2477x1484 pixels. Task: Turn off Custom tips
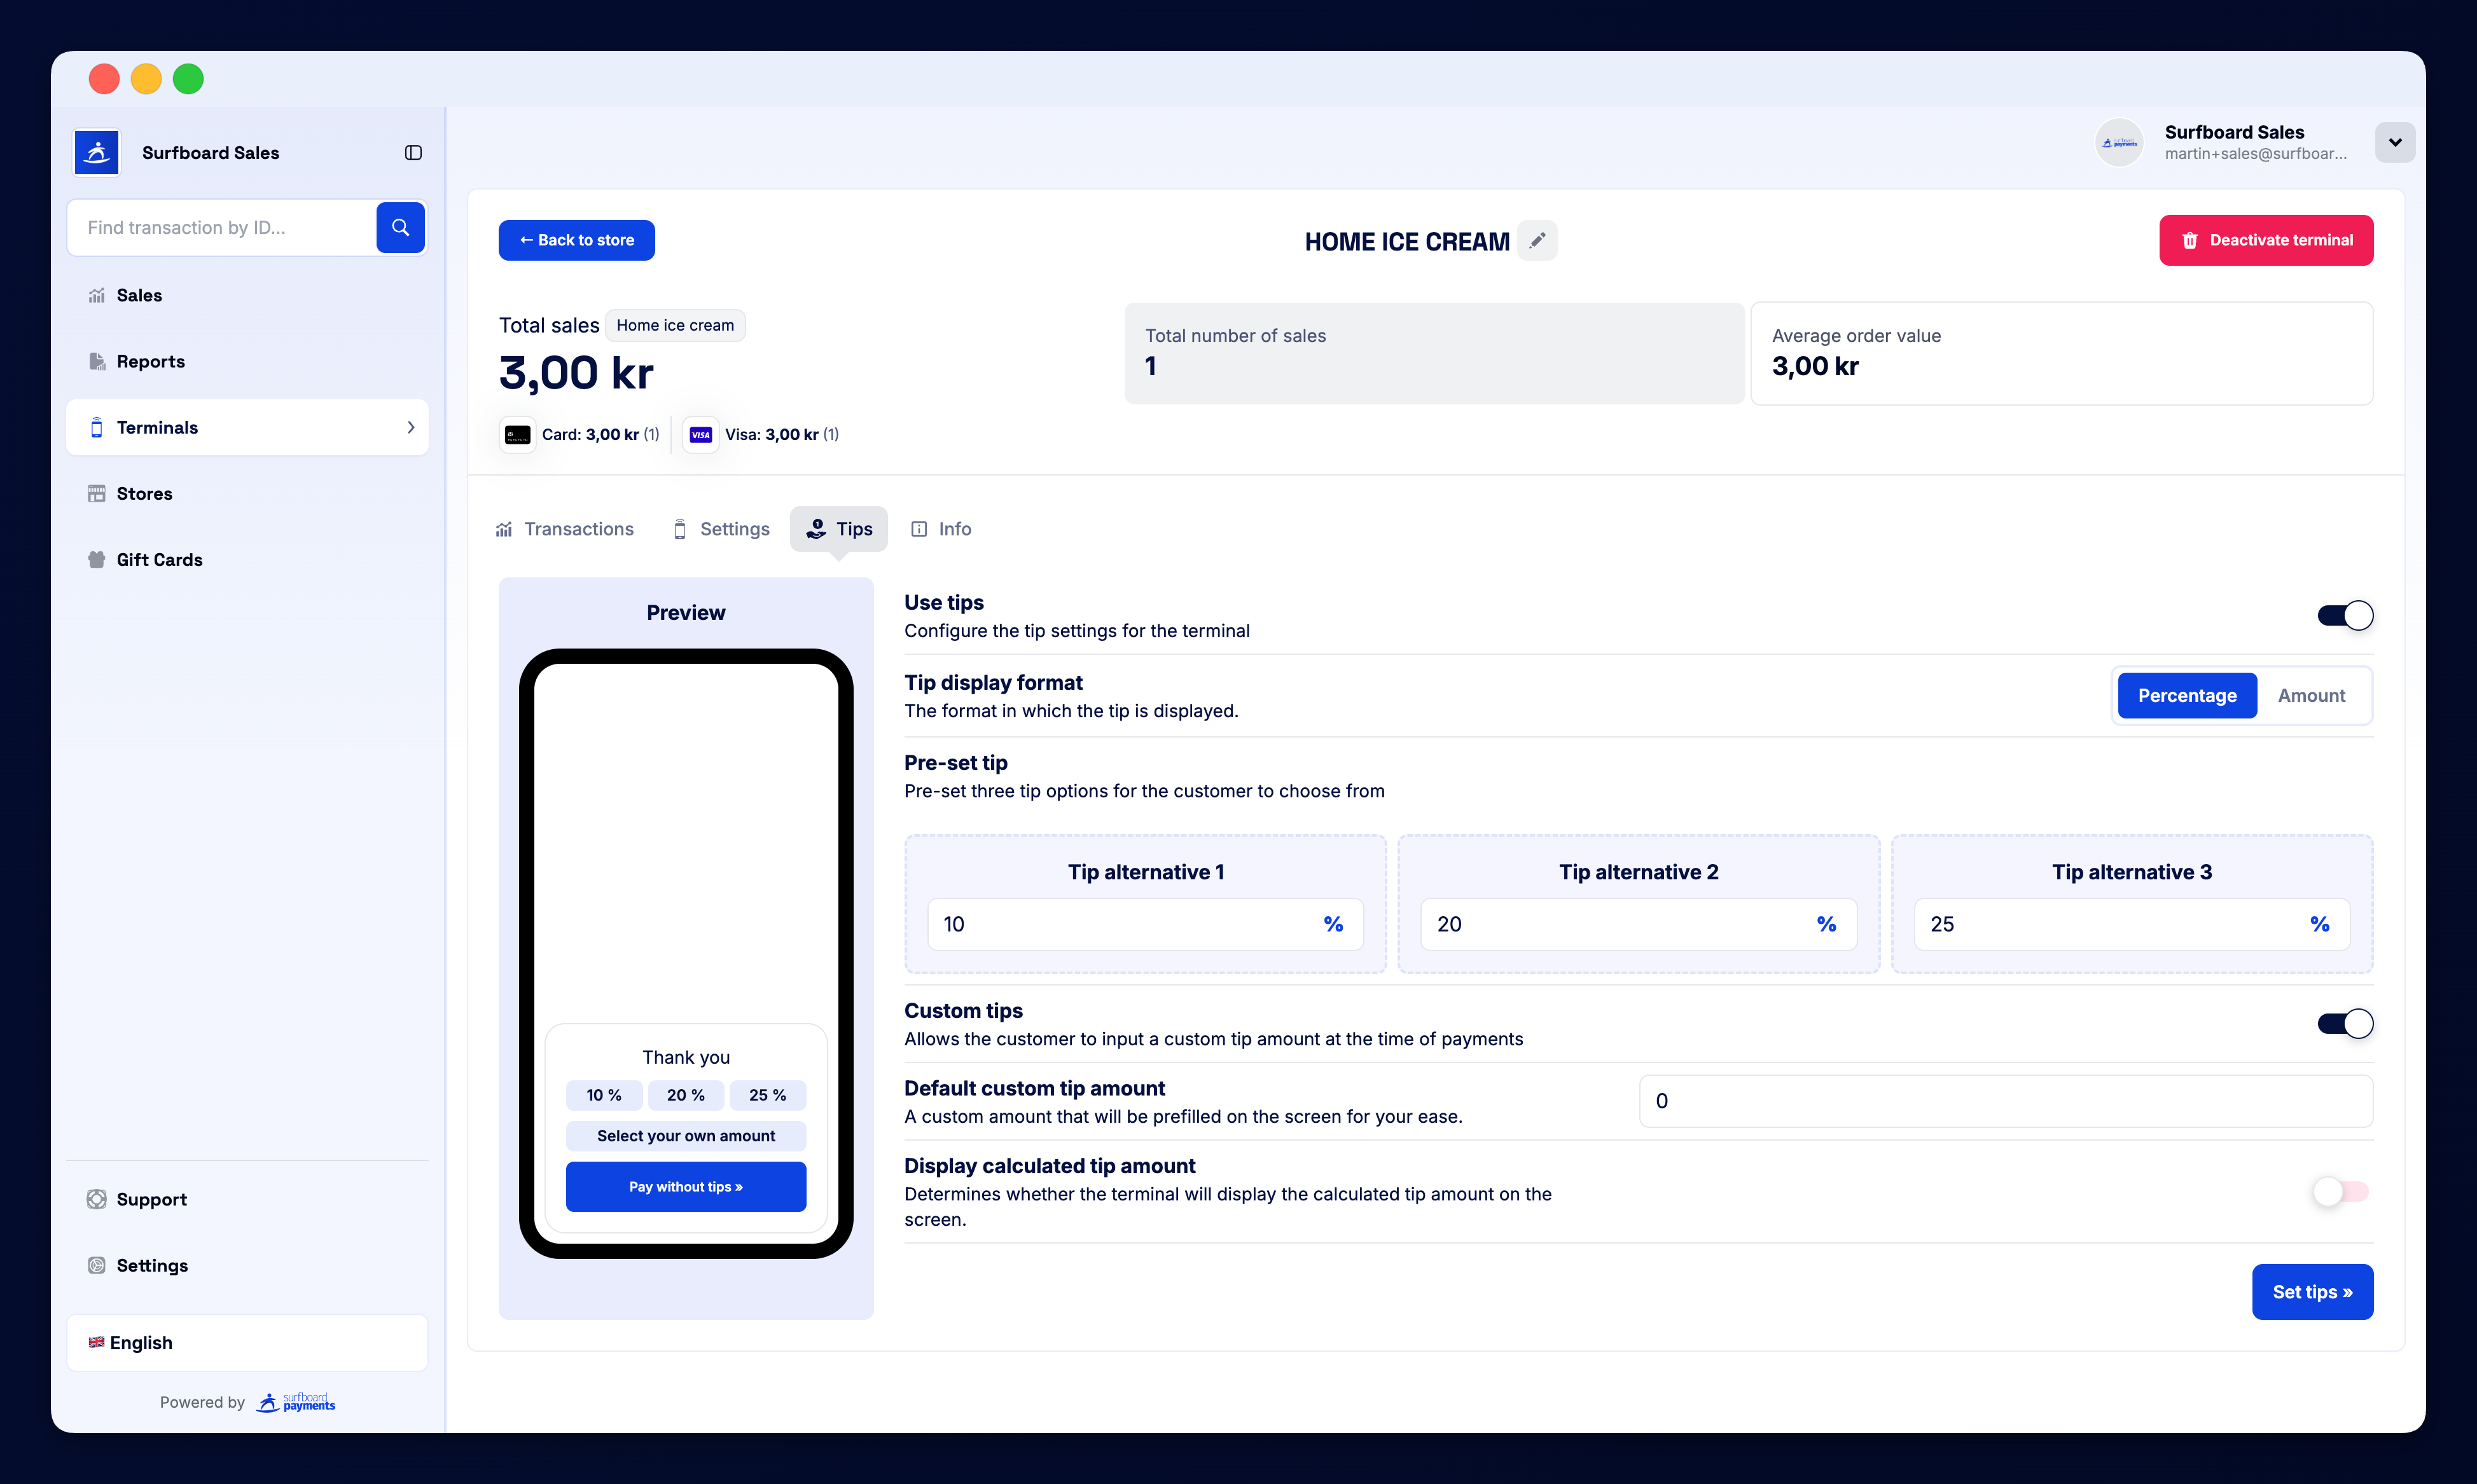[x=2345, y=1023]
